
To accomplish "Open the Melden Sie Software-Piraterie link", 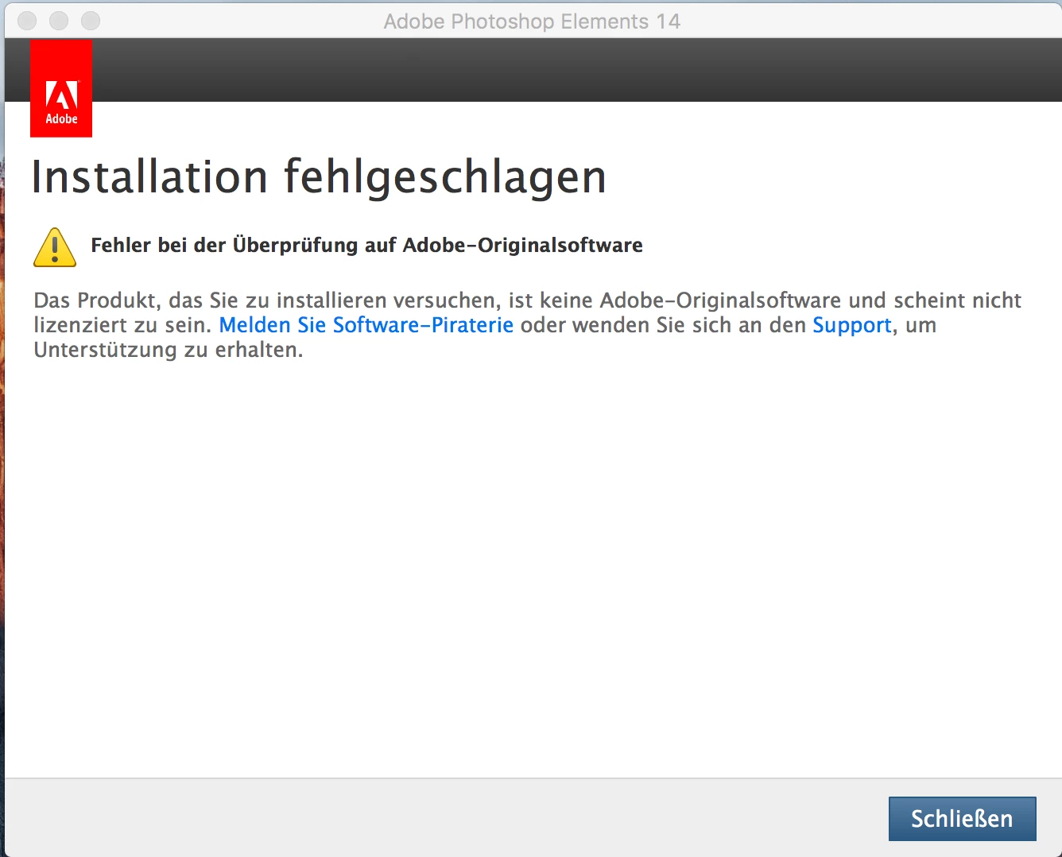I will (366, 325).
